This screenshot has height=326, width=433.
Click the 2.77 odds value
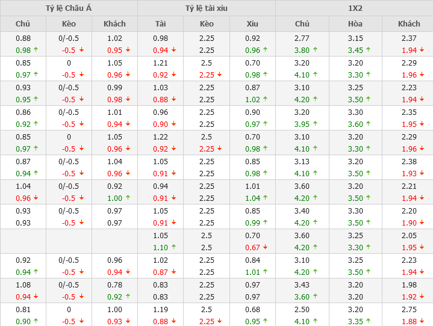[302, 38]
